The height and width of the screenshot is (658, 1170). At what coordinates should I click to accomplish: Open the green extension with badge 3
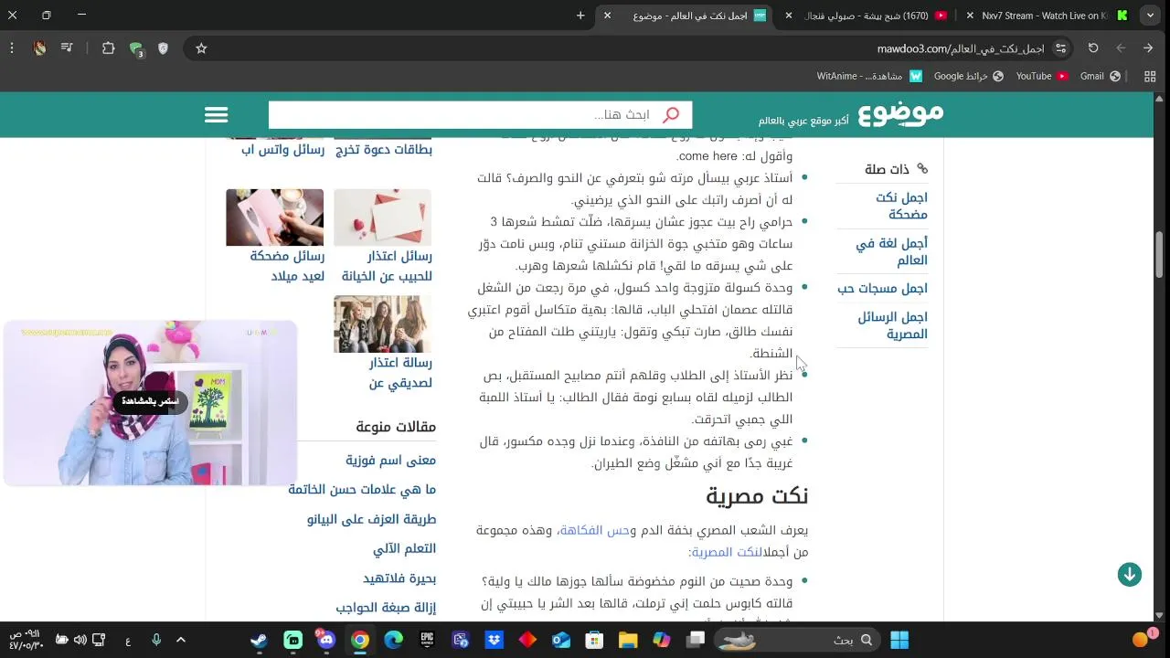135,48
